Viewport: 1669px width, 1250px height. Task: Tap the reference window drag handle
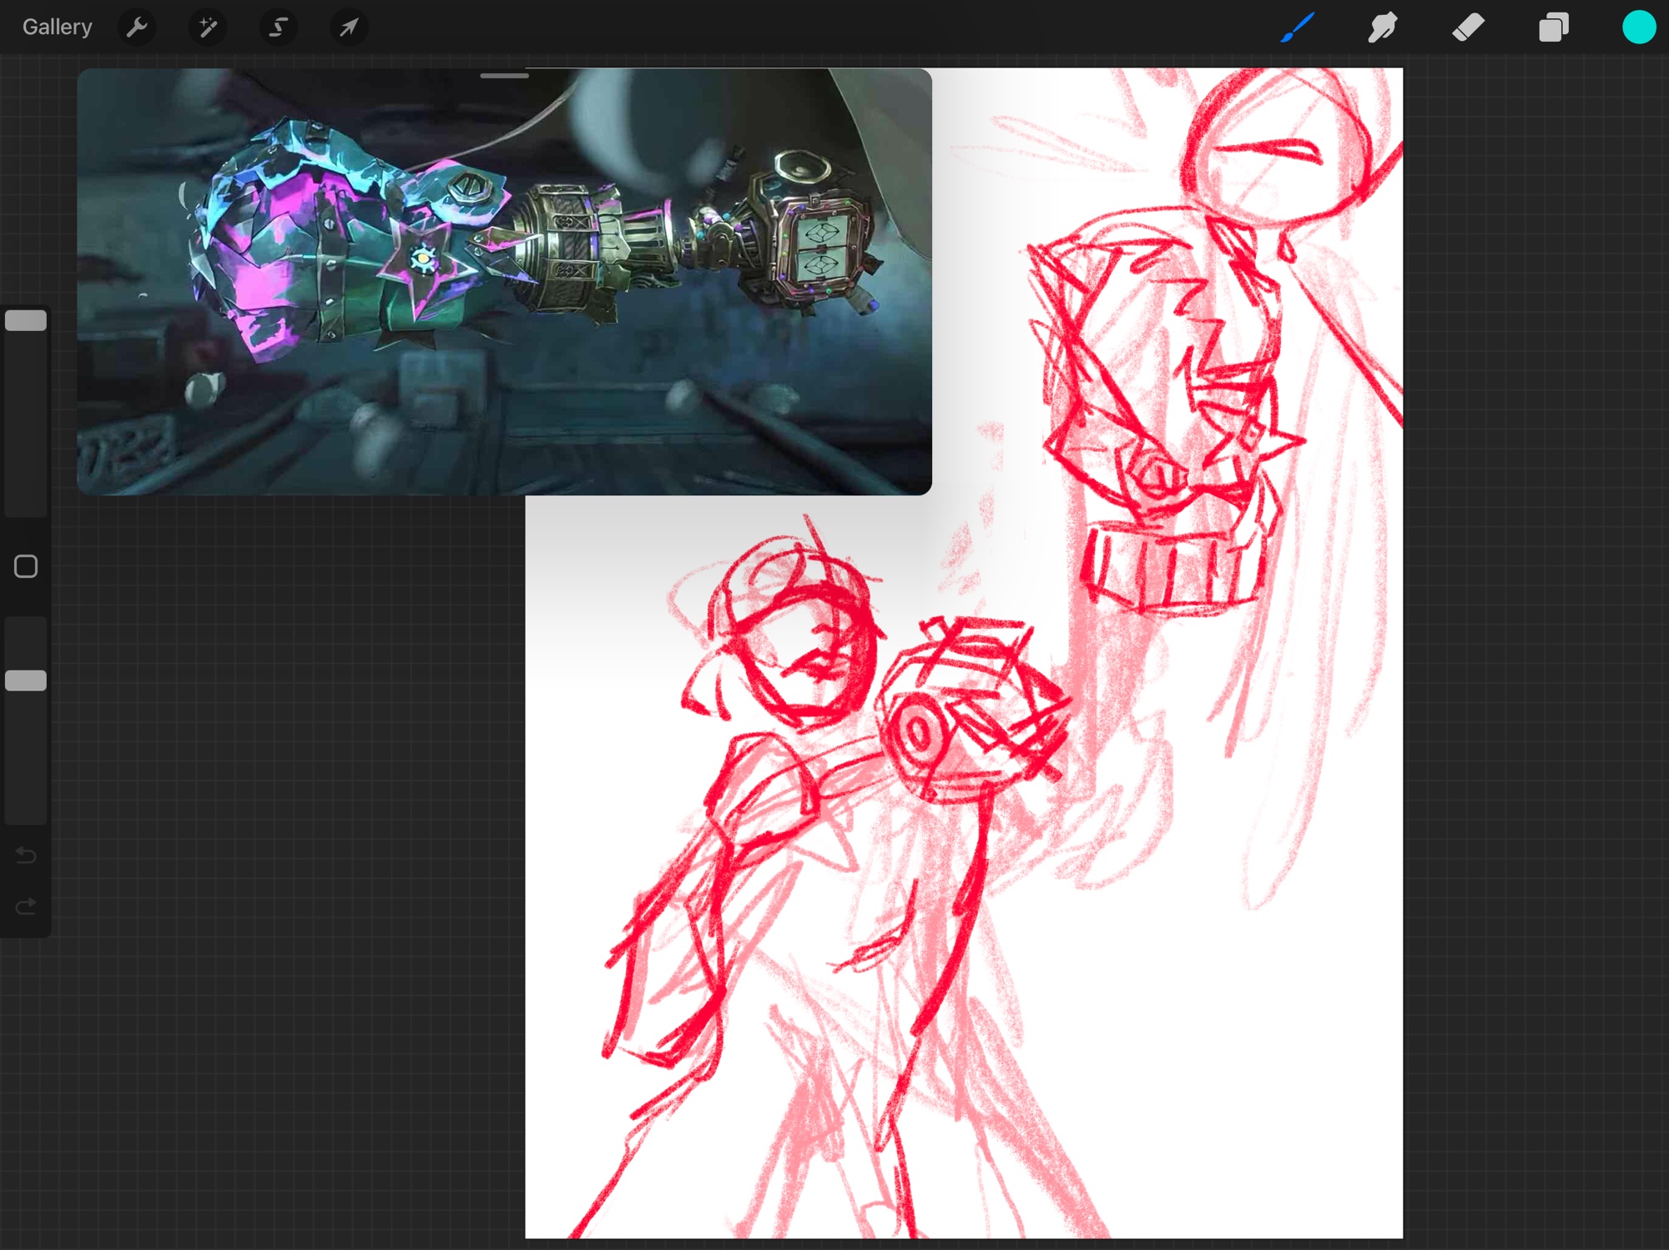(x=504, y=76)
